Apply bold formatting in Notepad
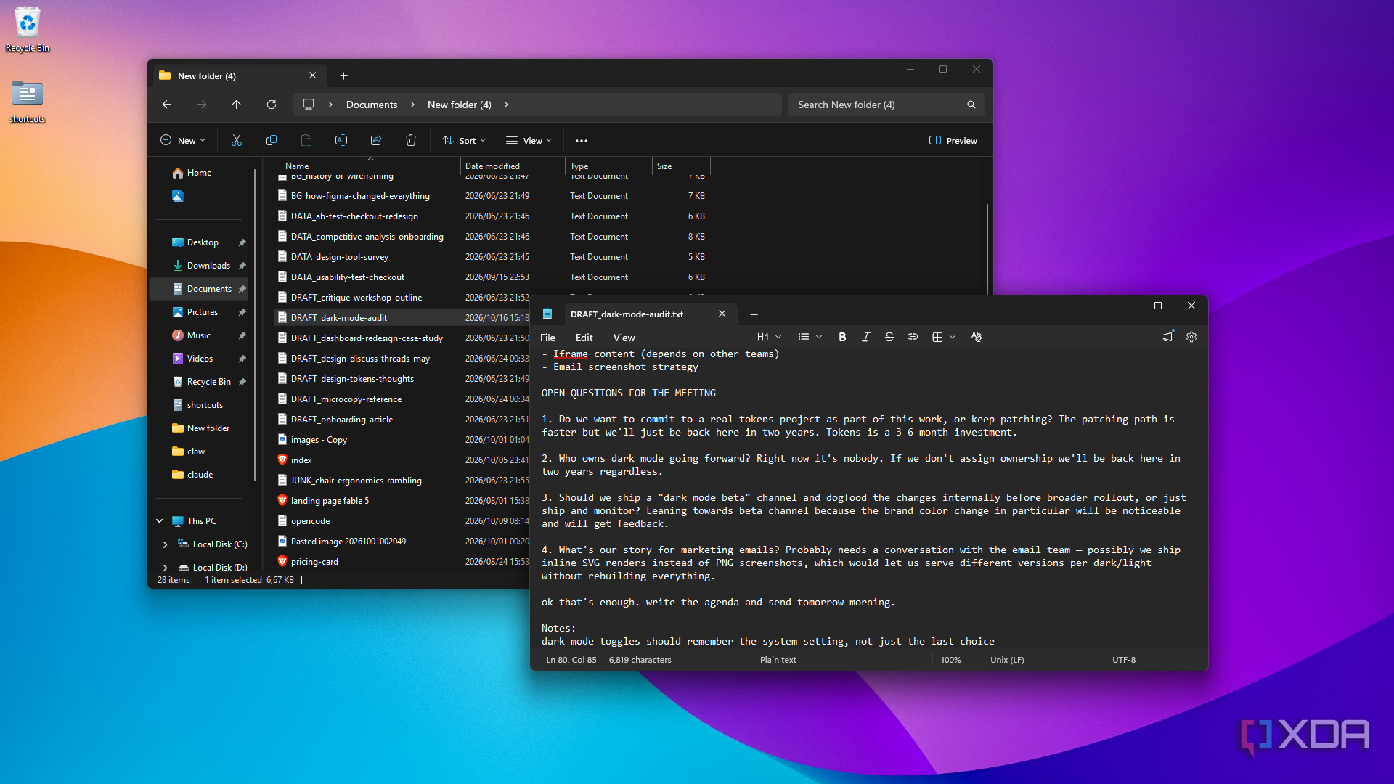This screenshot has height=784, width=1394. click(842, 337)
